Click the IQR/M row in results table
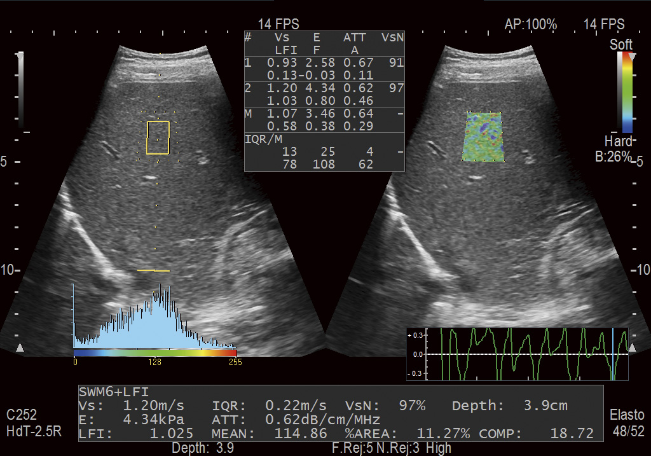 point(324,151)
